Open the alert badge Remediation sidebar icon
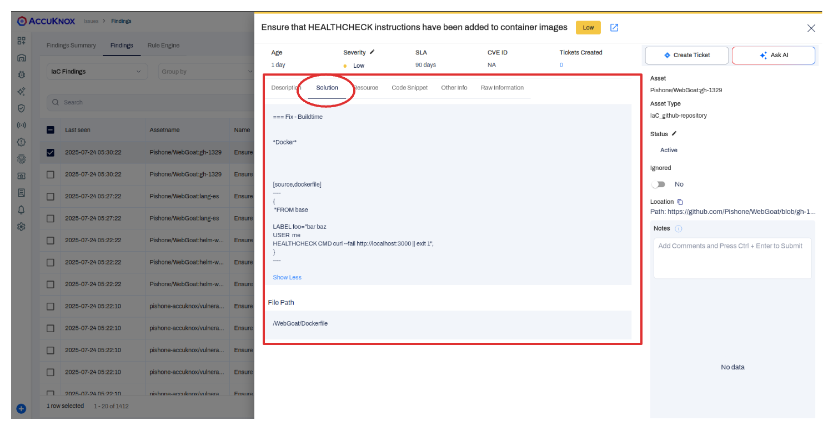833x430 pixels. (21, 142)
